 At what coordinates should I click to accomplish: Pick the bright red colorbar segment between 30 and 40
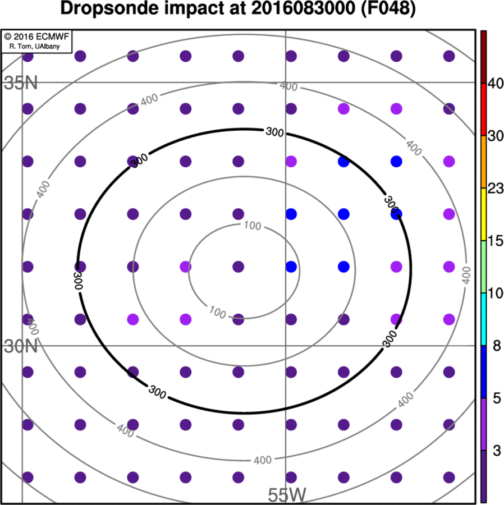pyautogui.click(x=483, y=109)
